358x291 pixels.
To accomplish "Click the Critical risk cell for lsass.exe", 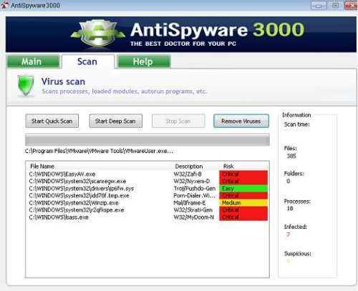I will pyautogui.click(x=243, y=217).
